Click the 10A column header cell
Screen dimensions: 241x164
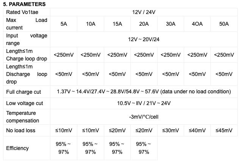tap(90, 23)
